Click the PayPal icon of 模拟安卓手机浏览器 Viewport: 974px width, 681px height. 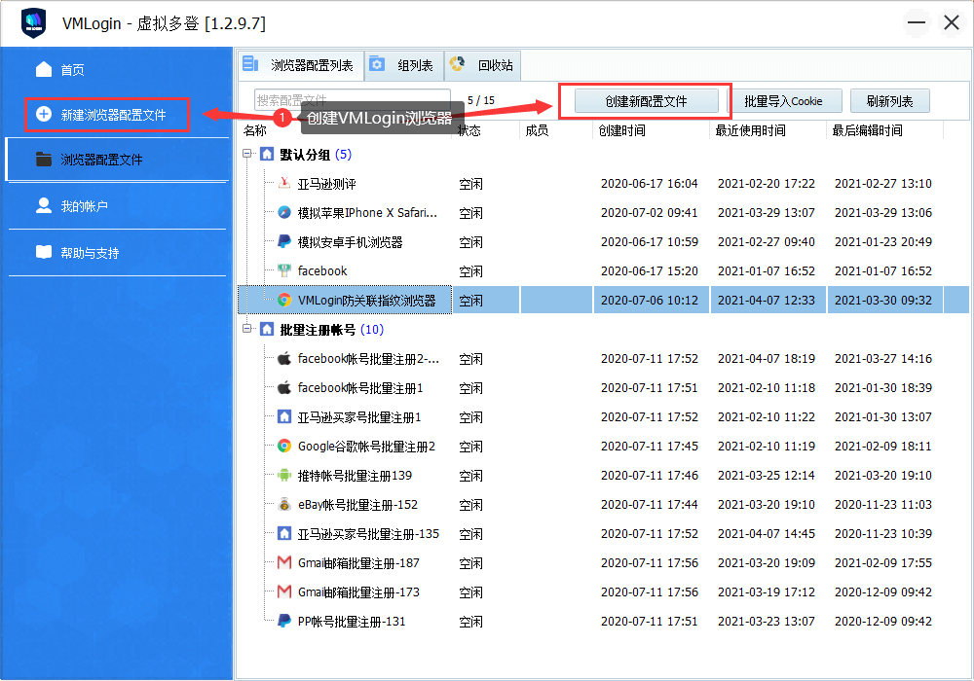283,241
